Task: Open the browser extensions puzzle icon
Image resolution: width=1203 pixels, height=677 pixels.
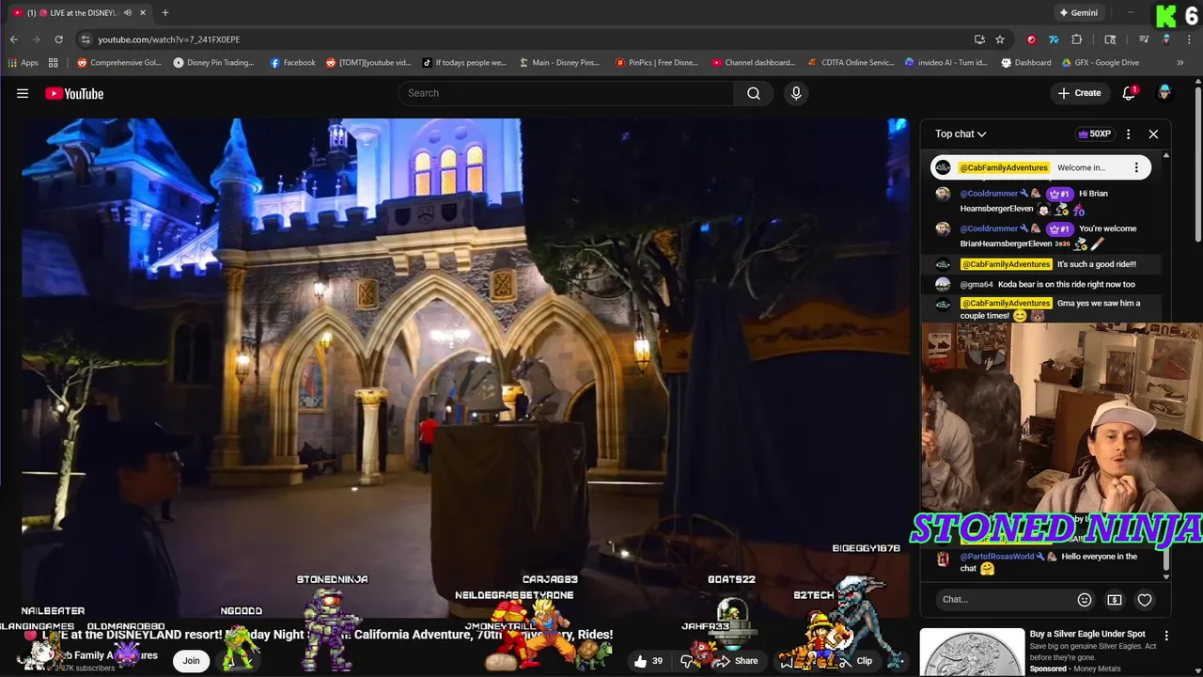Action: (1077, 39)
